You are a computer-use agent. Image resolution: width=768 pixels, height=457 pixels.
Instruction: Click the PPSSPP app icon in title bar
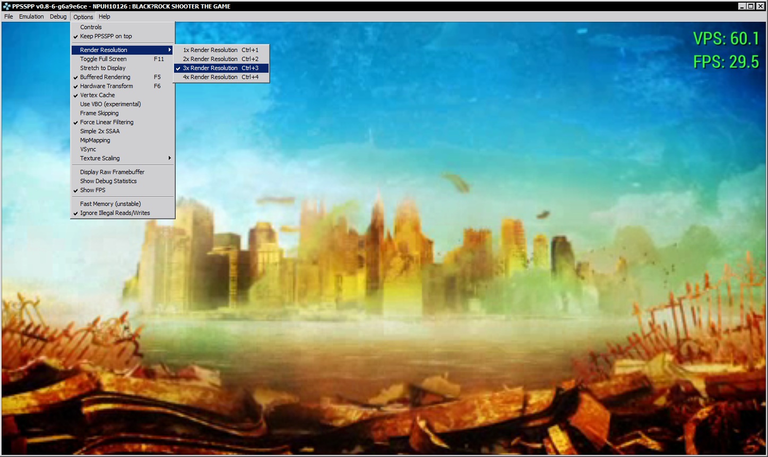coord(6,6)
